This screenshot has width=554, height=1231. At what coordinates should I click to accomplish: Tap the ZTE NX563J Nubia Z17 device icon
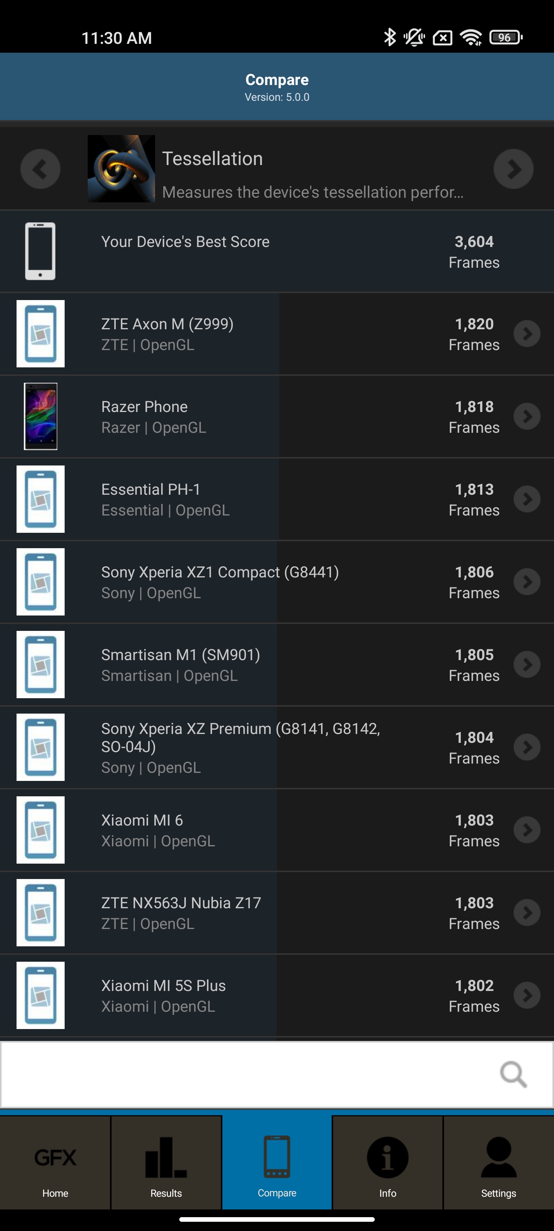pyautogui.click(x=41, y=912)
